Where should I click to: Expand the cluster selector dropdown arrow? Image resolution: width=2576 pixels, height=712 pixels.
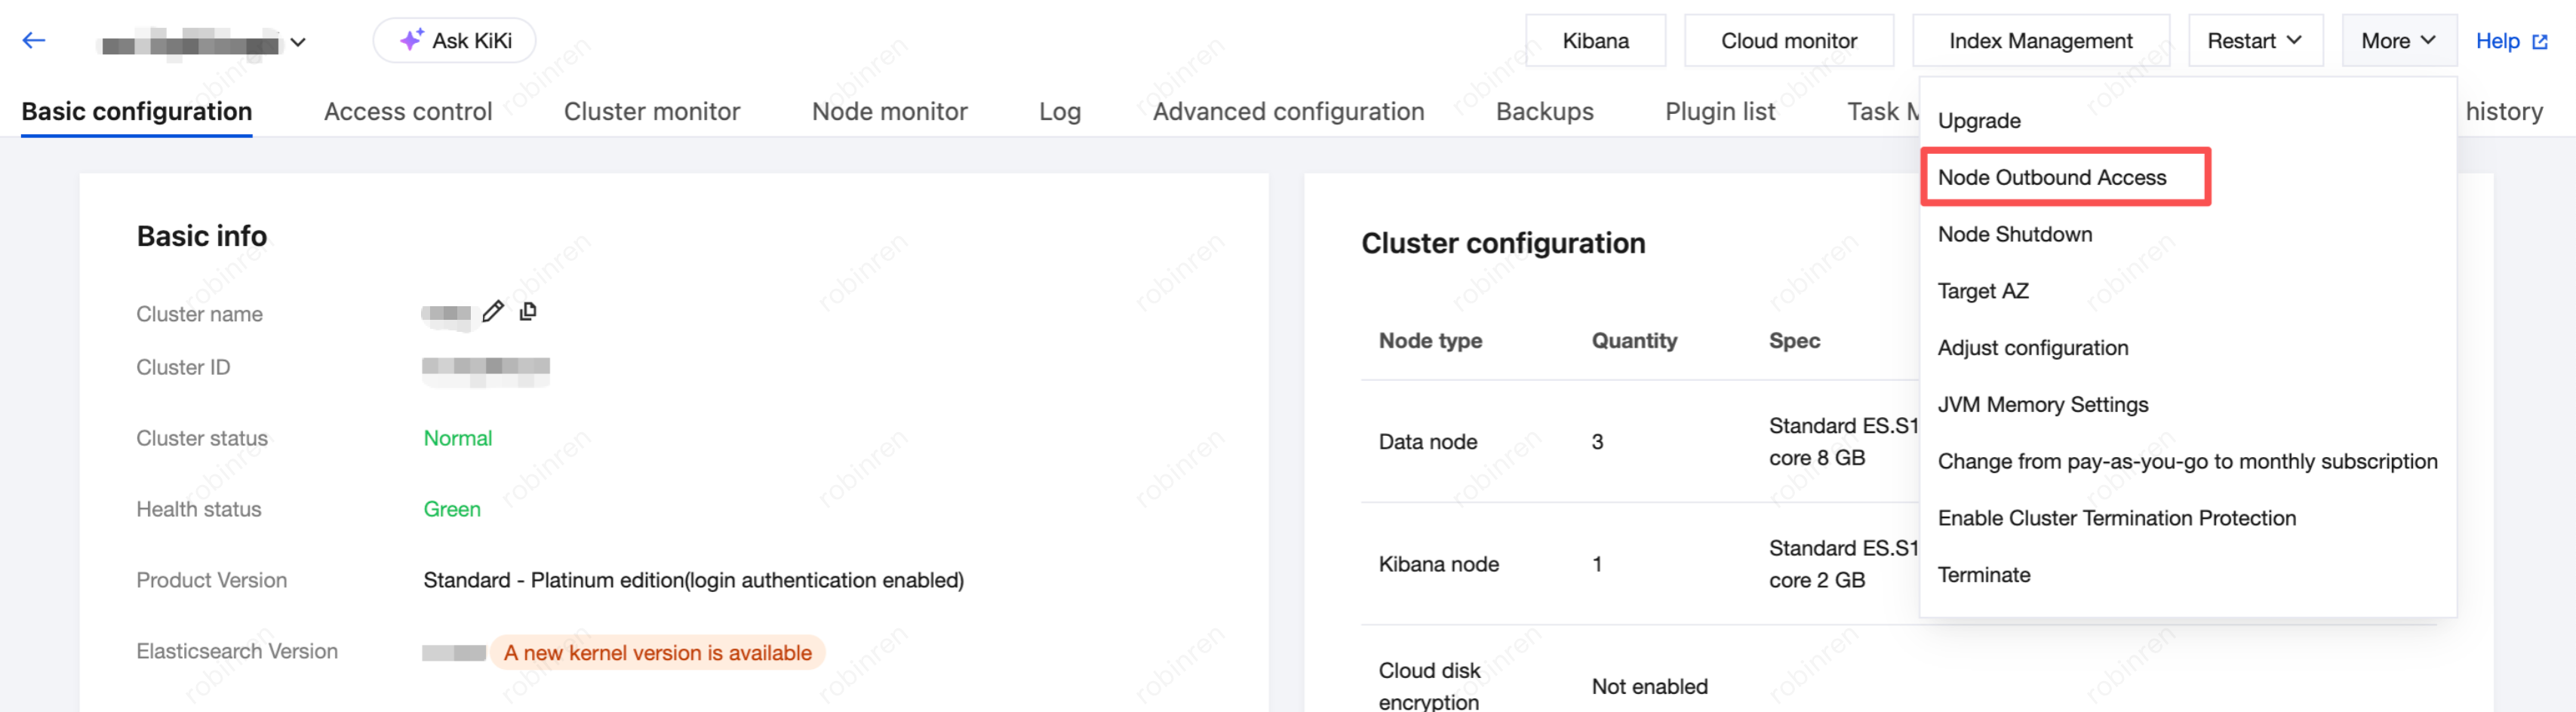point(298,43)
